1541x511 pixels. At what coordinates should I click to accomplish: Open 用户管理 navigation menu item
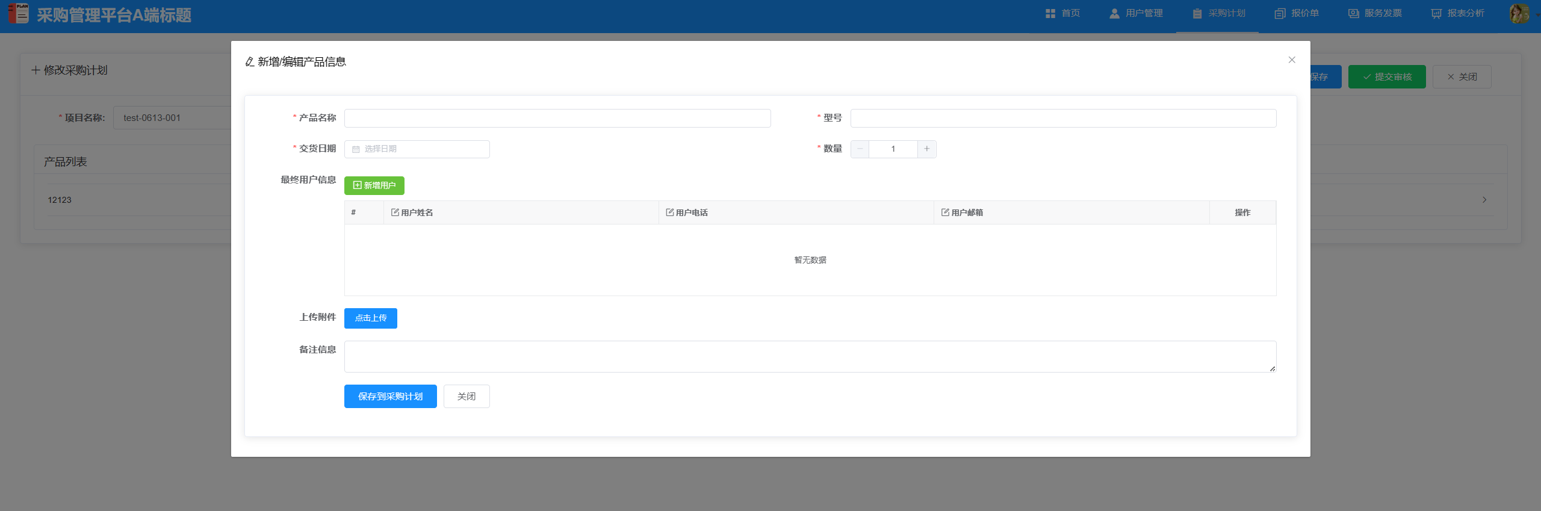pos(1136,13)
